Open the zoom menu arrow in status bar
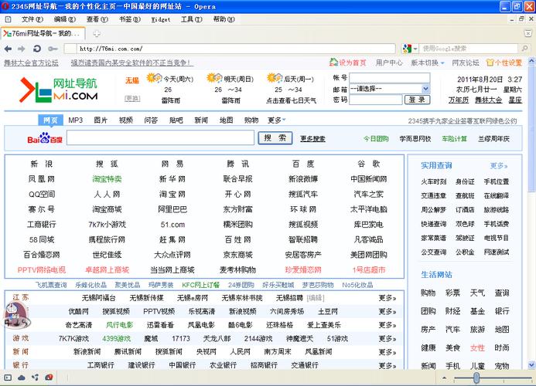Image resolution: width=536 pixels, height=386 pixels. pos(444,378)
